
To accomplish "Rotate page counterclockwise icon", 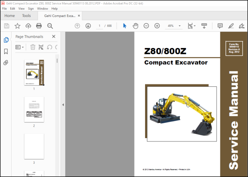I will click(50, 47).
